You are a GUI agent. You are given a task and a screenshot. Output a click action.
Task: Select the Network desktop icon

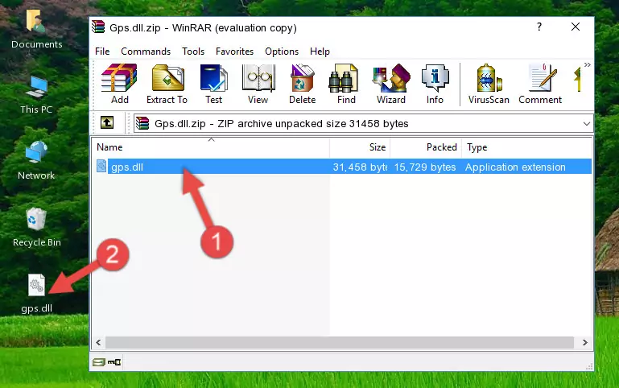(36, 161)
